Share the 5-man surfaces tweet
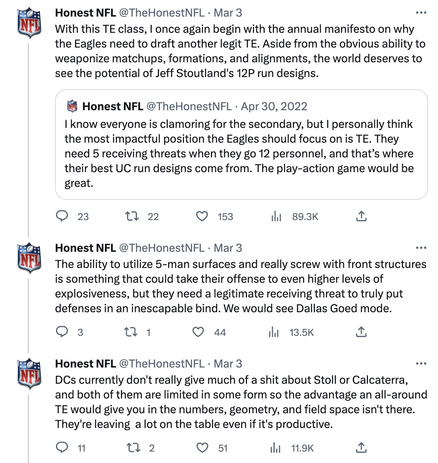 [361, 332]
